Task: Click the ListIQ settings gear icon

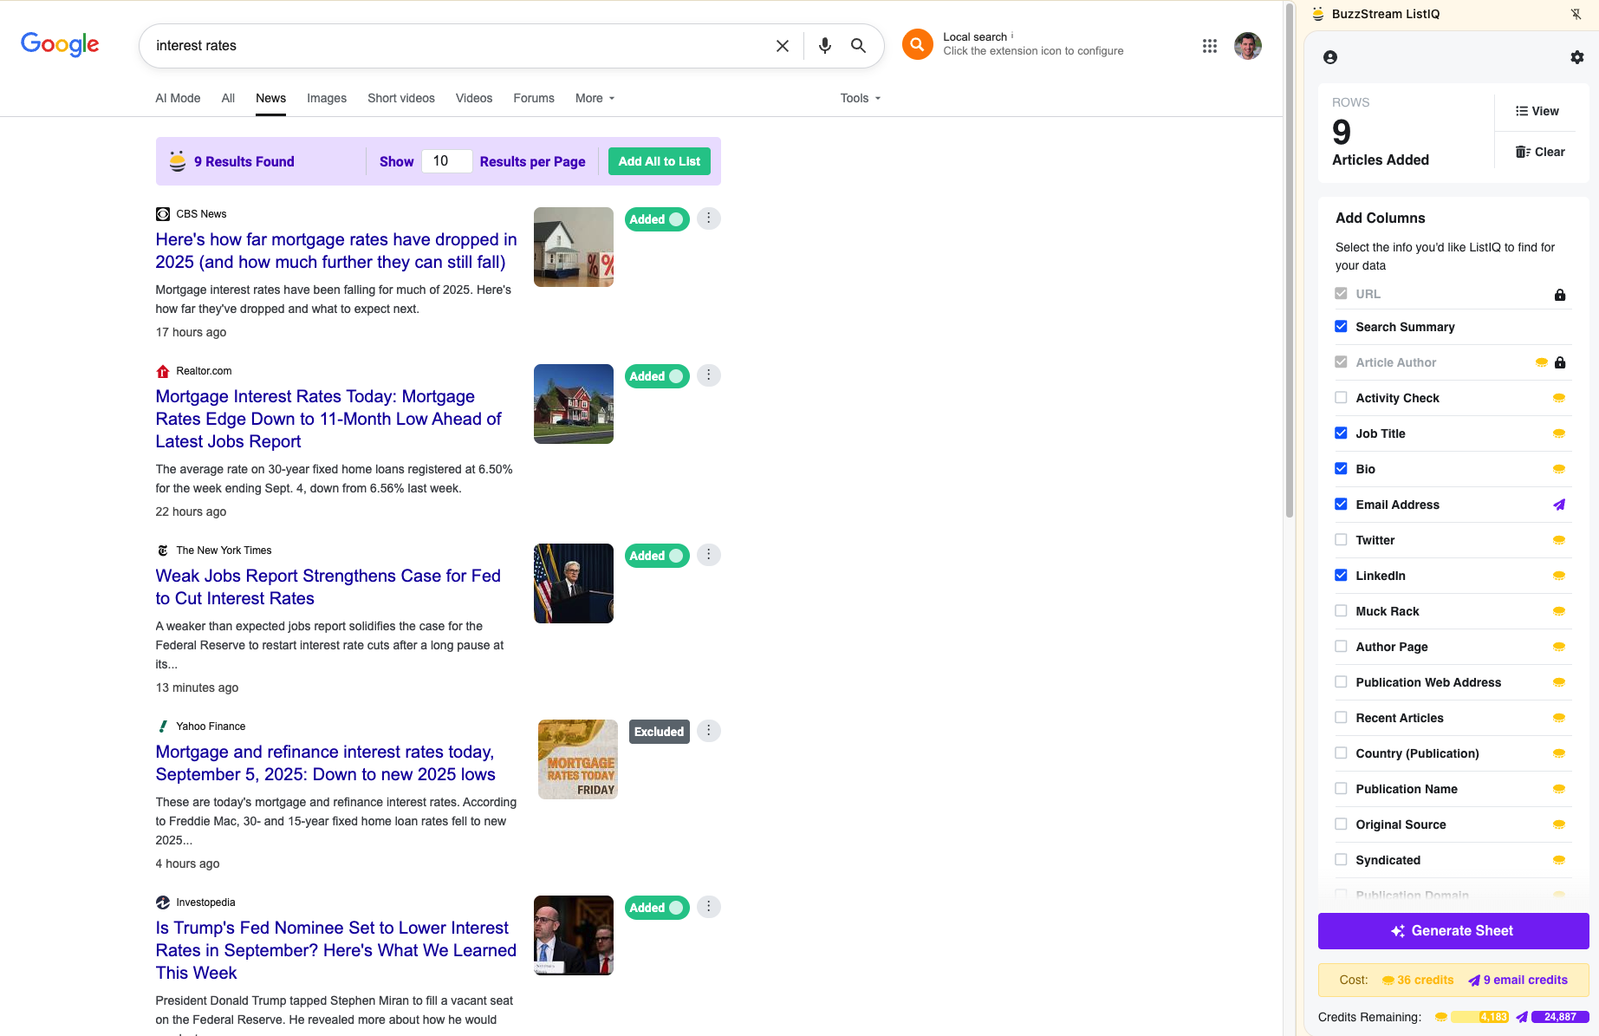Action: click(1576, 57)
